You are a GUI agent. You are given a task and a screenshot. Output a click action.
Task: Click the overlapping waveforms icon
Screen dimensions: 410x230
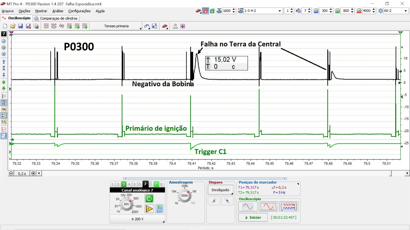(x=54, y=26)
